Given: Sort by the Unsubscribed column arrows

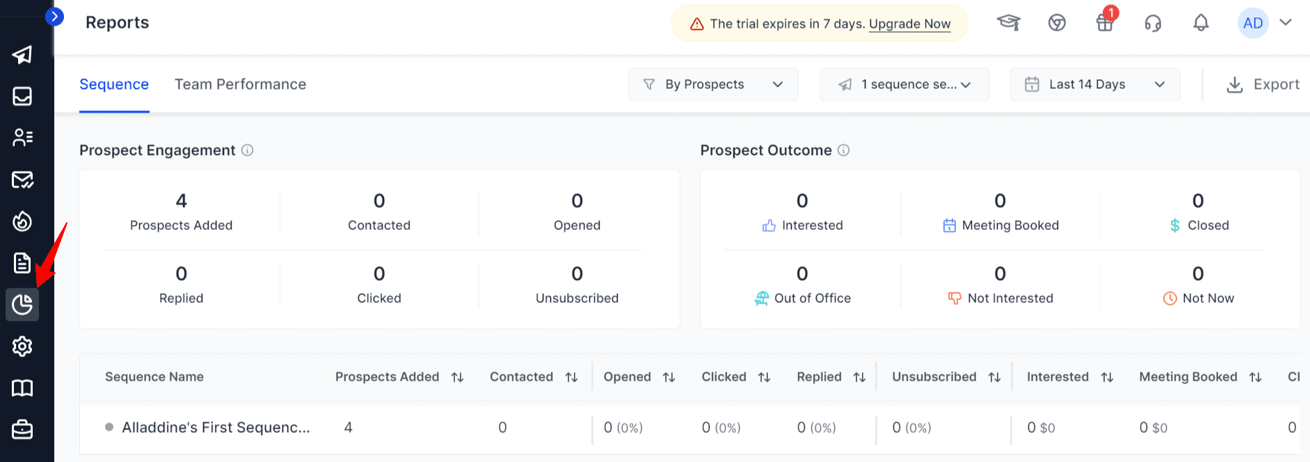Looking at the screenshot, I should [x=994, y=377].
